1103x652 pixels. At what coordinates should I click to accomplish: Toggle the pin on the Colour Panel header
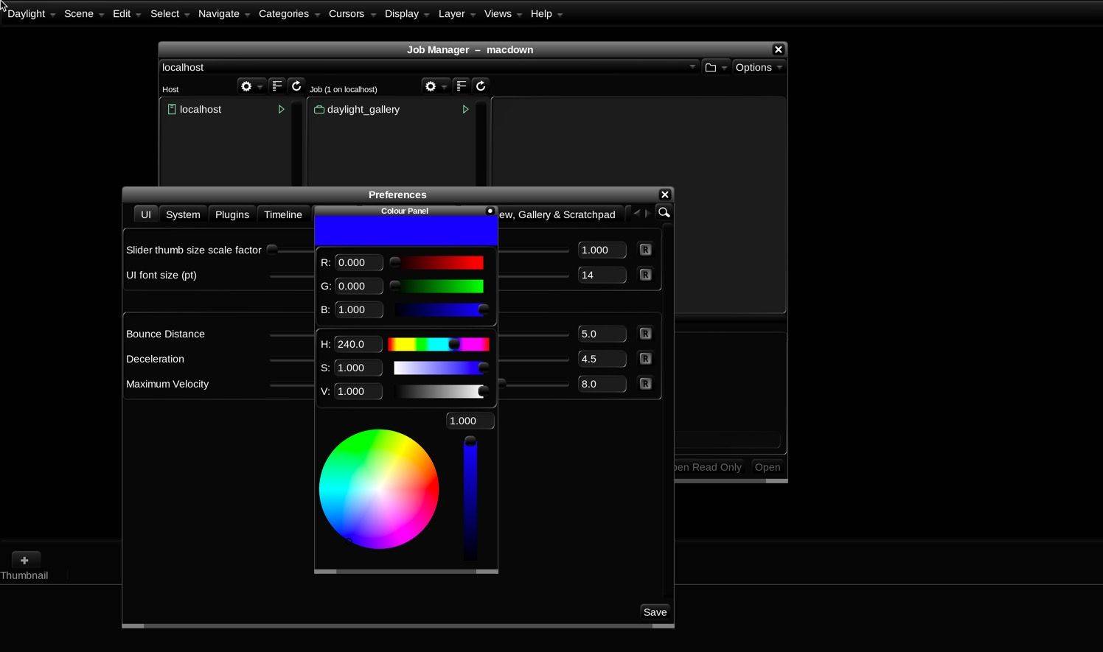click(x=490, y=211)
